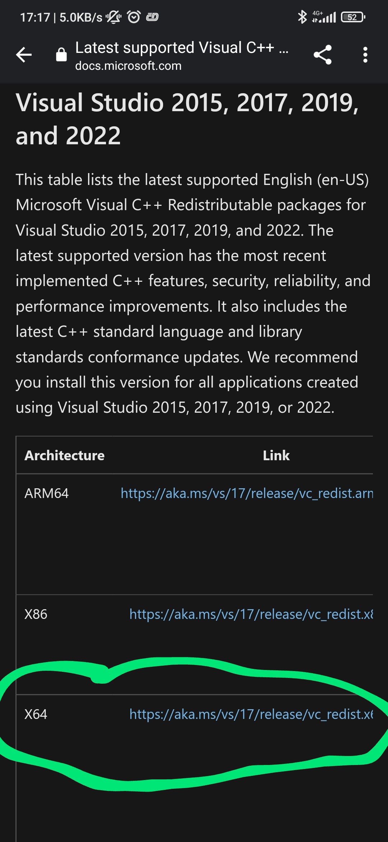
Task: Tap the Bluetooth status icon
Action: [302, 17]
